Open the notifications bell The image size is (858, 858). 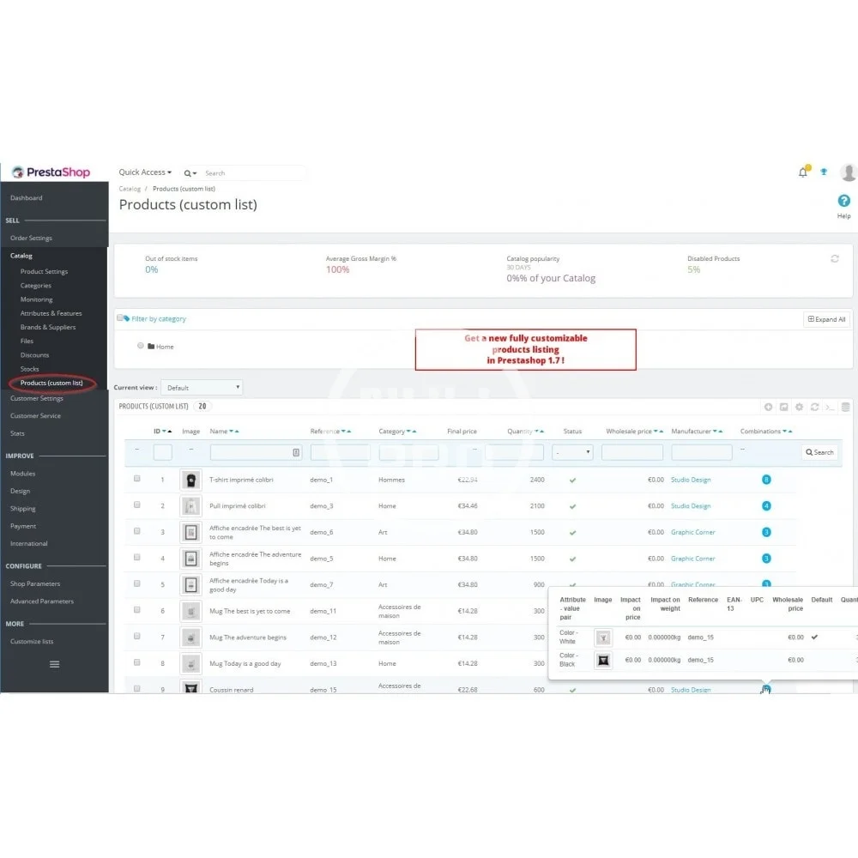coord(803,172)
